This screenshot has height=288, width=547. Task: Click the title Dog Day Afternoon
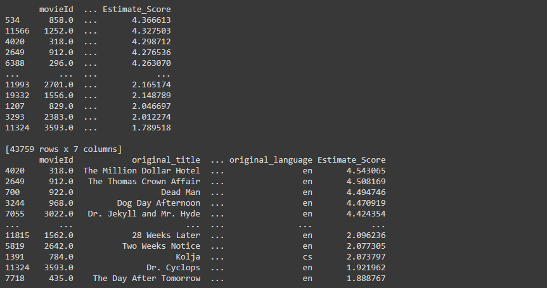tap(158, 203)
